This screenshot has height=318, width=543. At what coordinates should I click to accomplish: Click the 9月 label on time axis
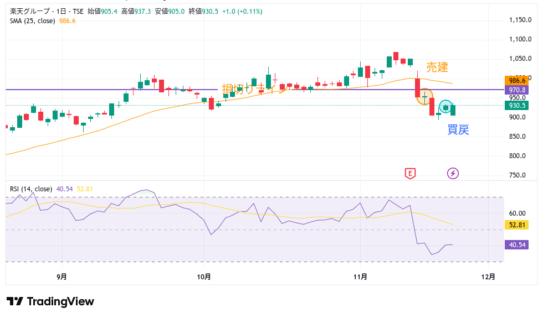[62, 276]
